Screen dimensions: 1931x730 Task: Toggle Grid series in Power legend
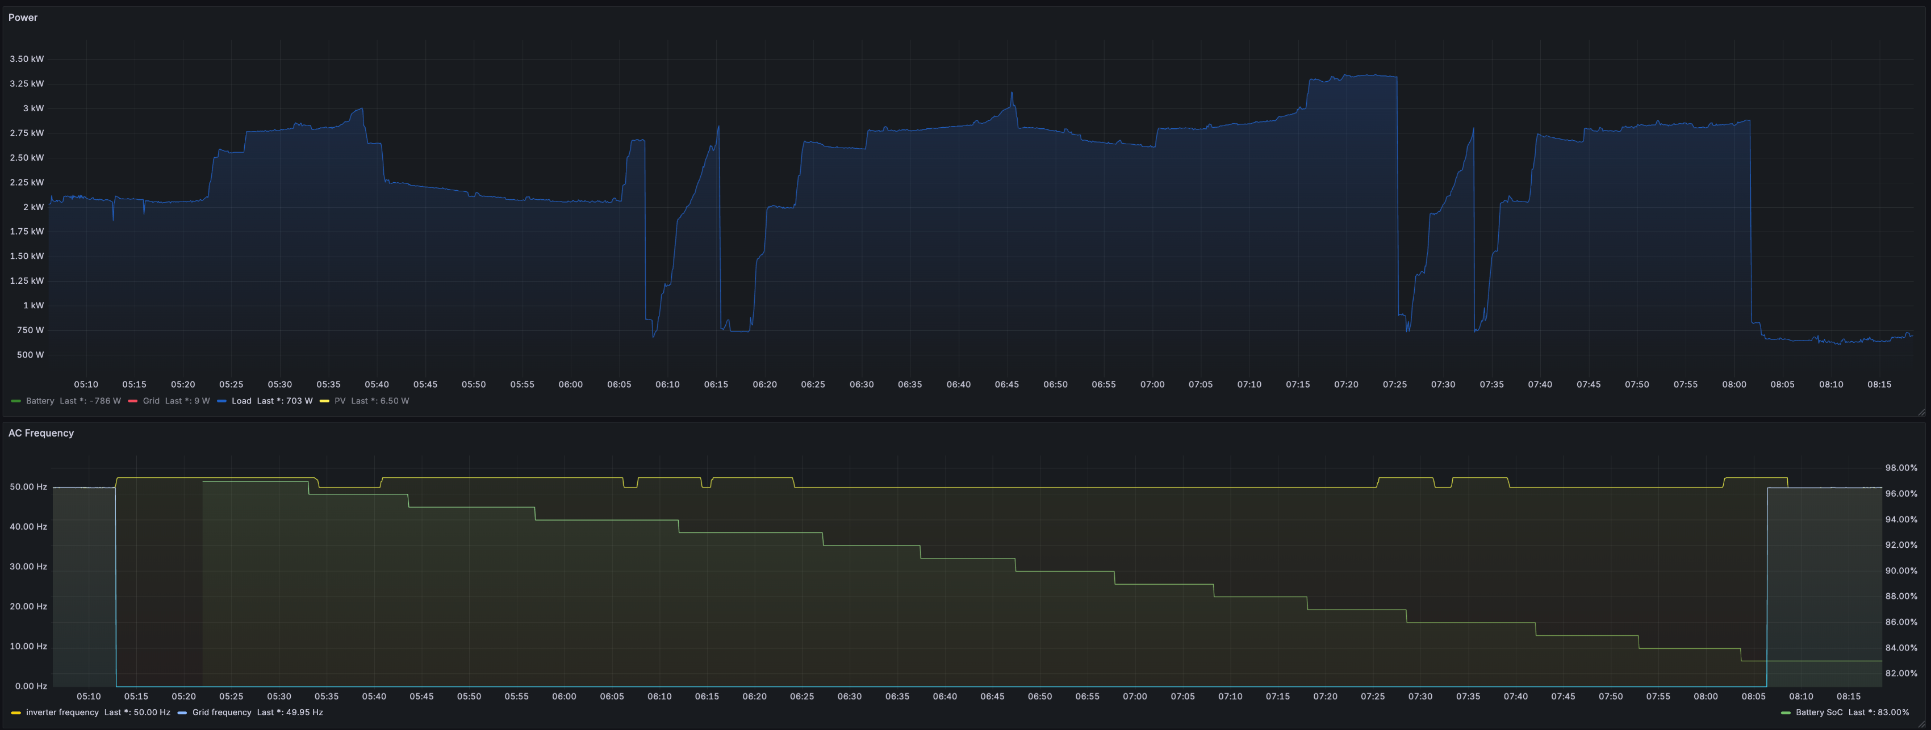coord(151,401)
